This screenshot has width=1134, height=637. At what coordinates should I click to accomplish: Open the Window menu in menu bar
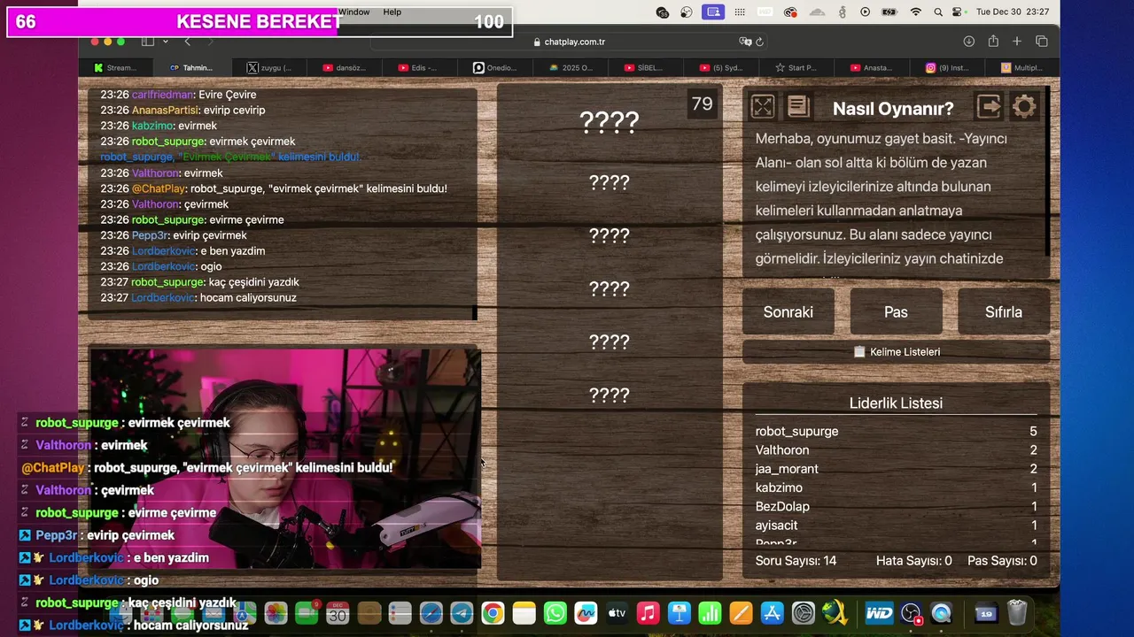click(x=353, y=12)
